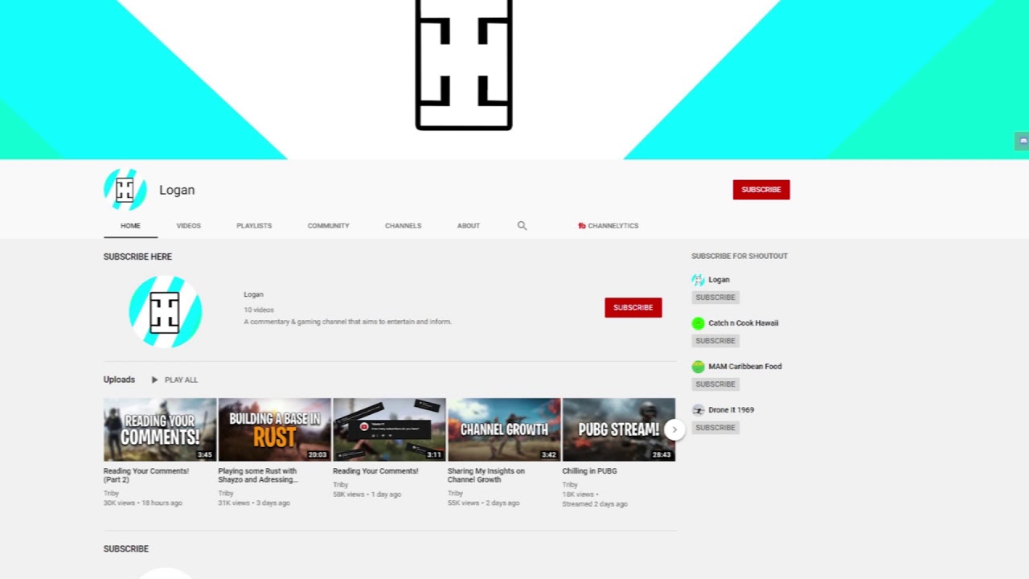The image size is (1029, 579).
Task: Open the channel search magnifier icon
Action: [x=522, y=226]
